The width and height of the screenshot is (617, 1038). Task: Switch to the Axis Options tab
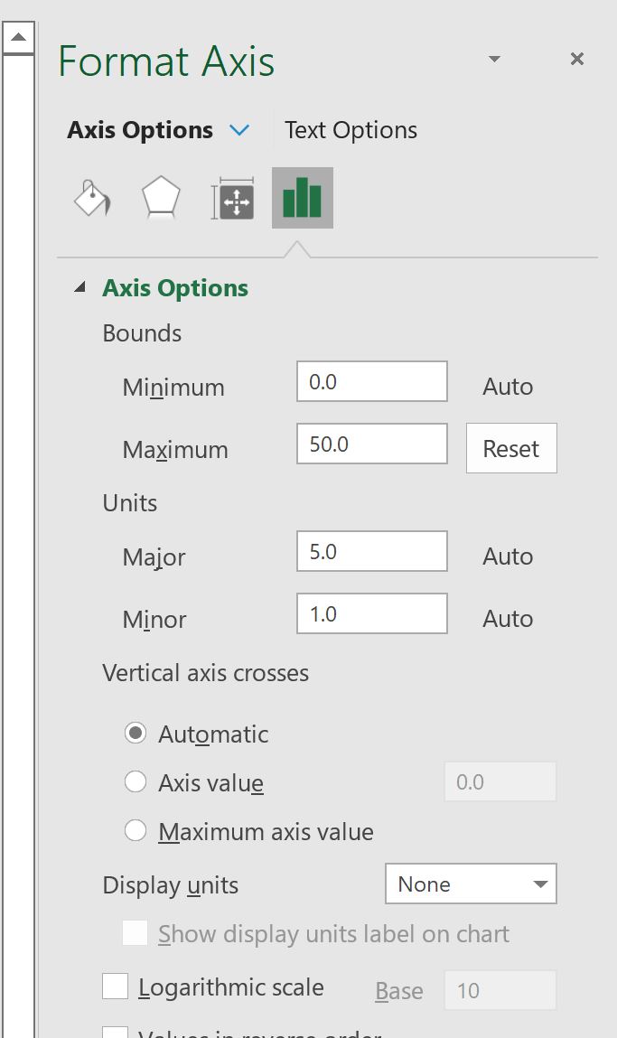tap(140, 130)
